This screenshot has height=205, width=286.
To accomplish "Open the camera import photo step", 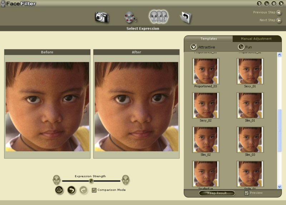I will pyautogui.click(x=102, y=17).
